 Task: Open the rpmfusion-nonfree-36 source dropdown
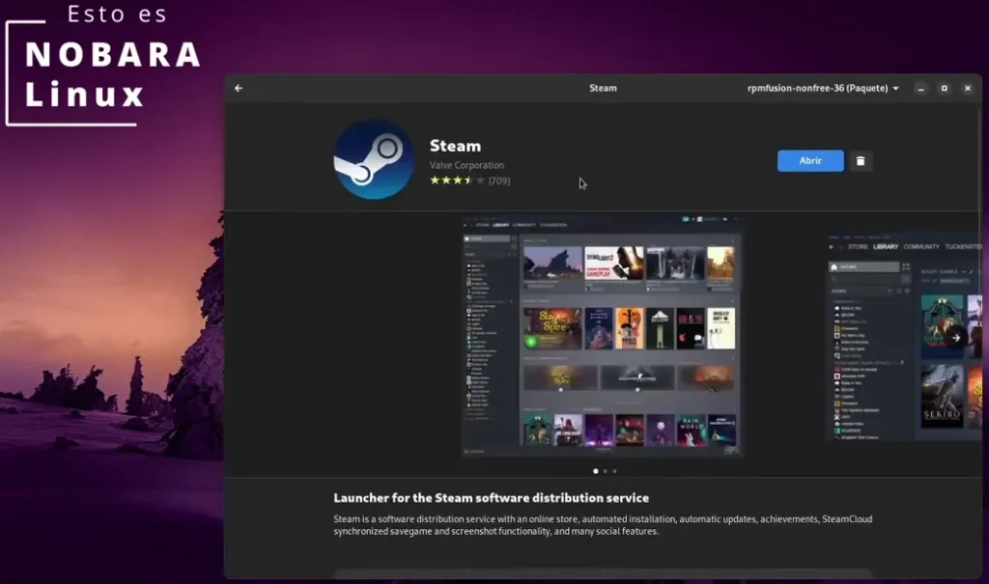[x=823, y=88]
